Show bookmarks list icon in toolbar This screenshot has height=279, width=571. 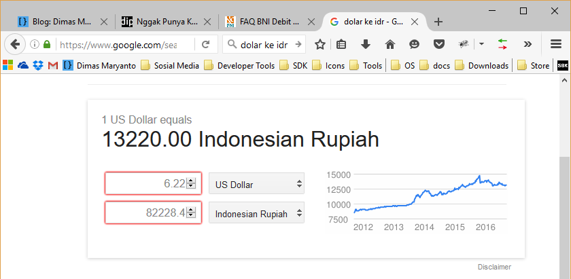341,44
